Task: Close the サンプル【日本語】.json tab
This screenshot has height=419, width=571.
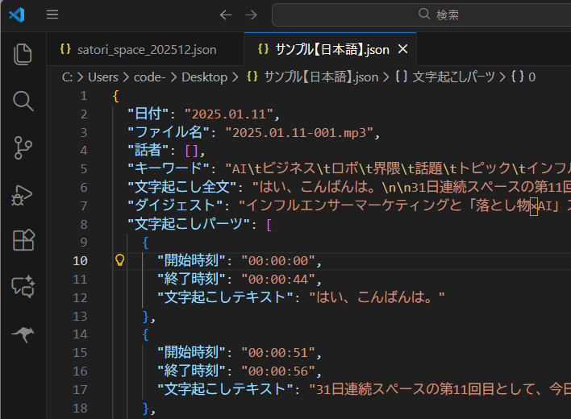Action: point(402,48)
